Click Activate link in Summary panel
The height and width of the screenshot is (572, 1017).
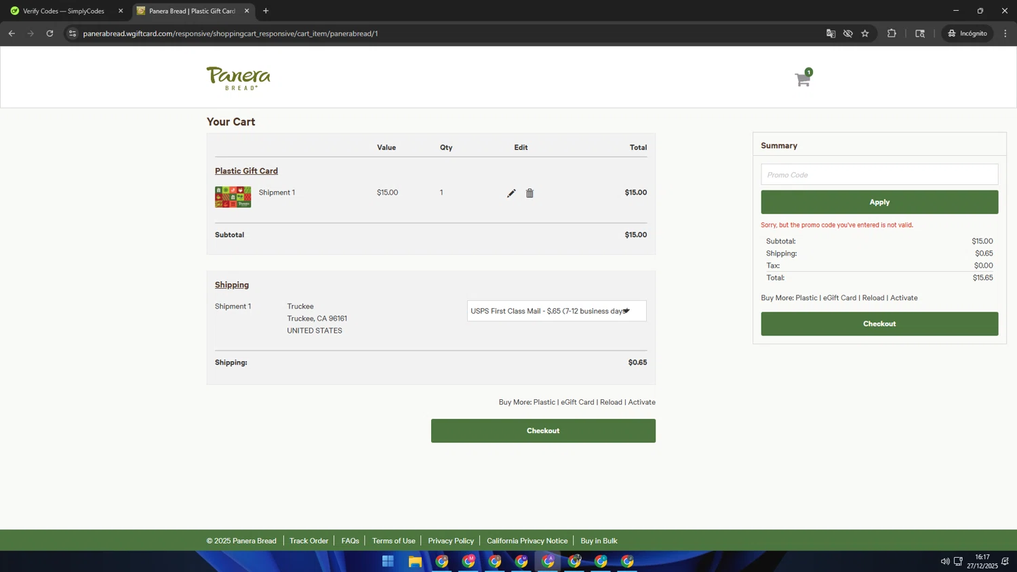point(904,298)
